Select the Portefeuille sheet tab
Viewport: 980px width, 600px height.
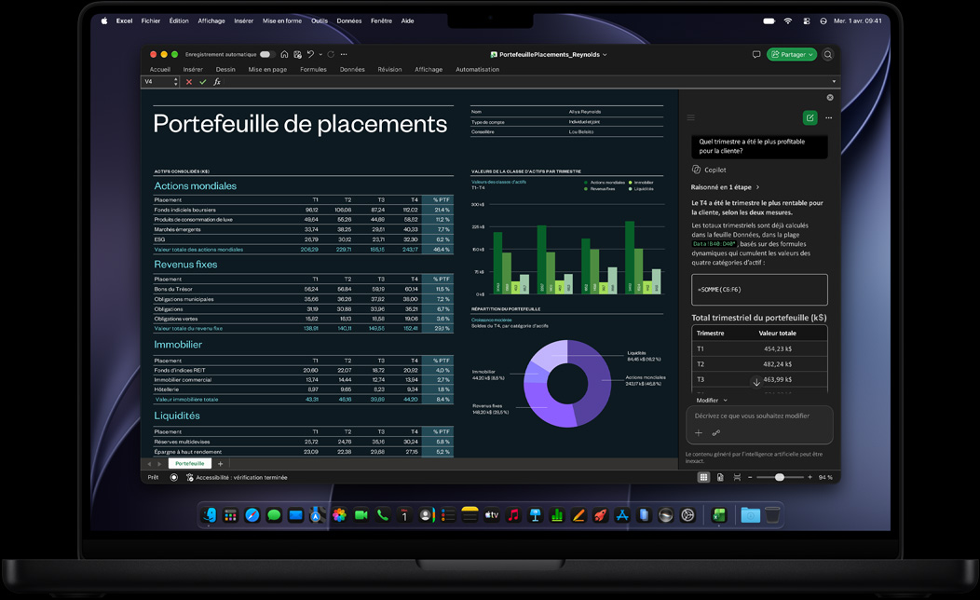190,464
